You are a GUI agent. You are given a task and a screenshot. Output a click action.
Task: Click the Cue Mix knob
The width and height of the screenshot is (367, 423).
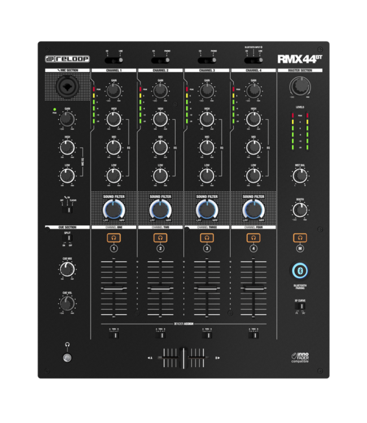point(67,269)
